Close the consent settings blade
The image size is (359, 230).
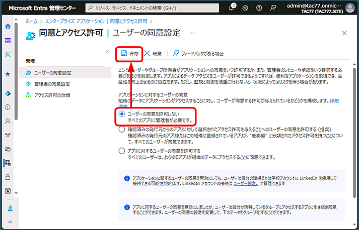click(344, 33)
